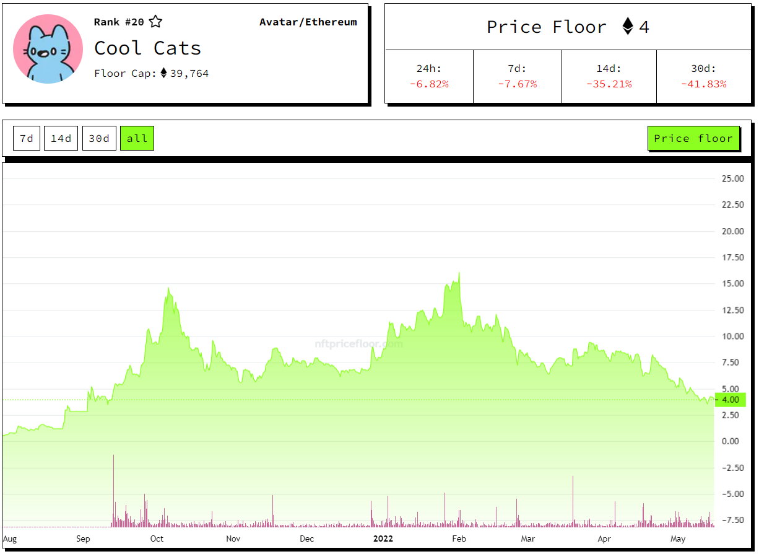Click the Aug x-axis label
This screenshot has width=759, height=554.
point(10,539)
